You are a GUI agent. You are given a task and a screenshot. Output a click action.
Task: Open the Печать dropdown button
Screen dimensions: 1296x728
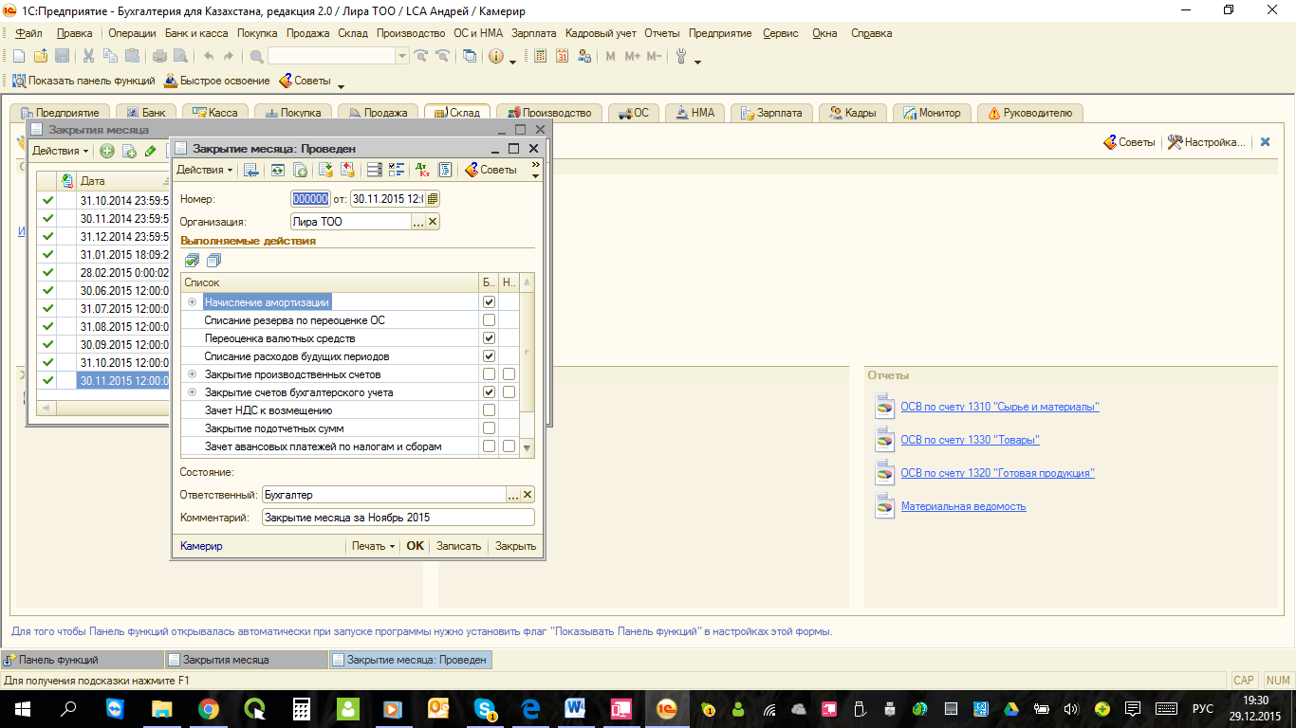click(373, 546)
